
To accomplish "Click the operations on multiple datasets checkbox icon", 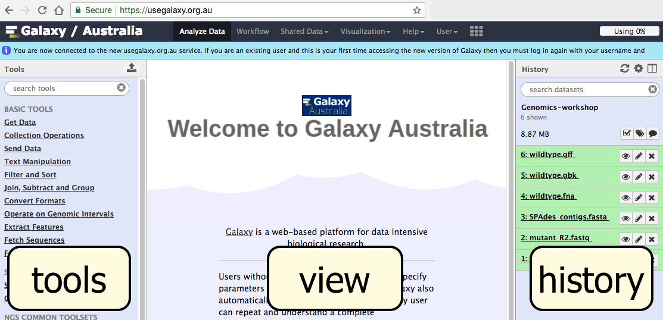I will (627, 133).
